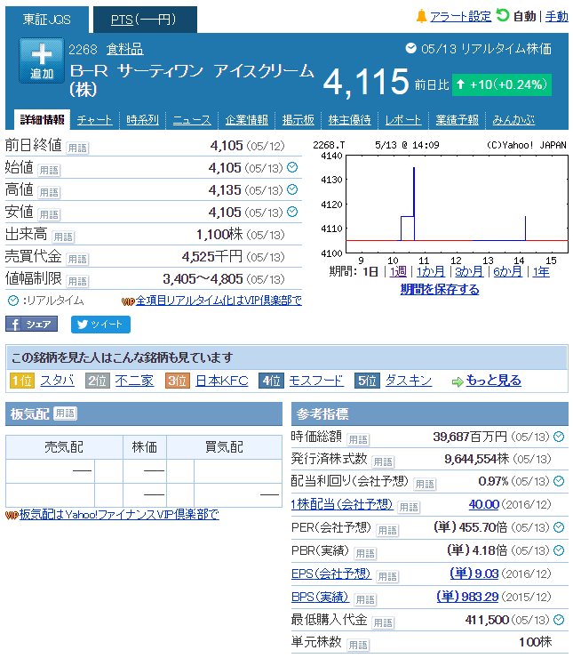Set the chart period to 6か月

point(507,272)
